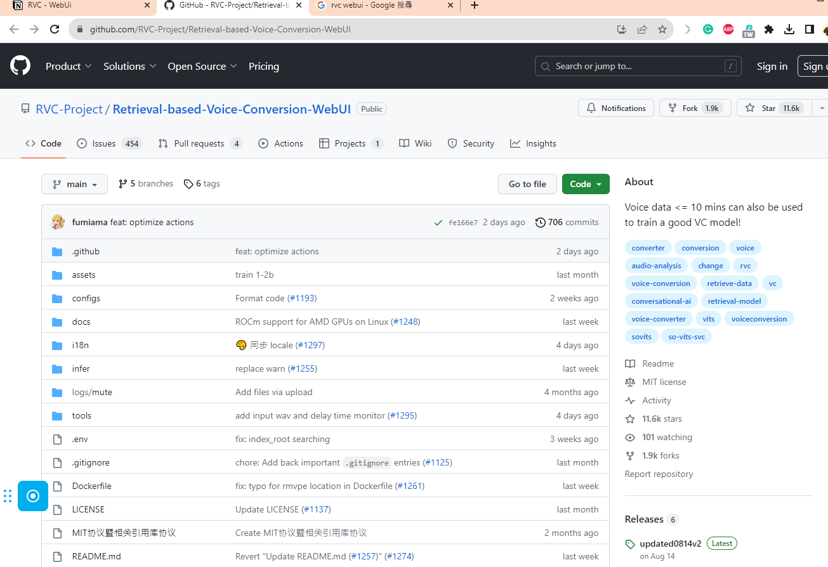828x567 pixels.
Task: Open a new browser tab
Action: click(x=474, y=6)
